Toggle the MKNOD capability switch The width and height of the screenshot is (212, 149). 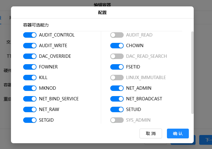30,88
